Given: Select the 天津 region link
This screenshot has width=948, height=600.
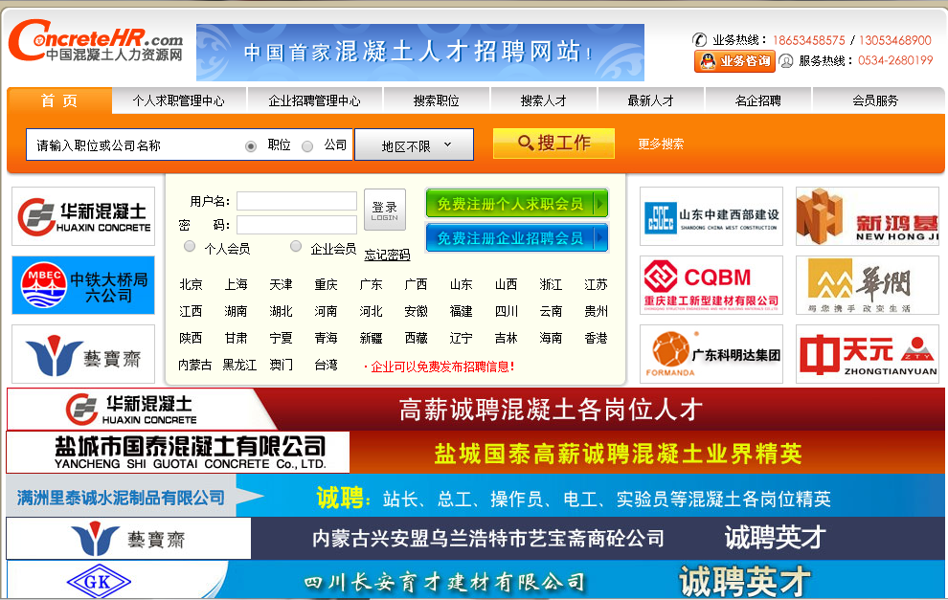Looking at the screenshot, I should (x=282, y=284).
